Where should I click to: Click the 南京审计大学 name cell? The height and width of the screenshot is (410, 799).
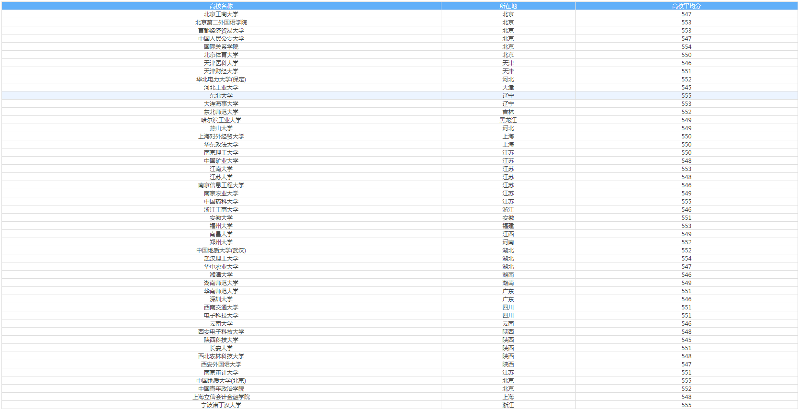pyautogui.click(x=221, y=373)
